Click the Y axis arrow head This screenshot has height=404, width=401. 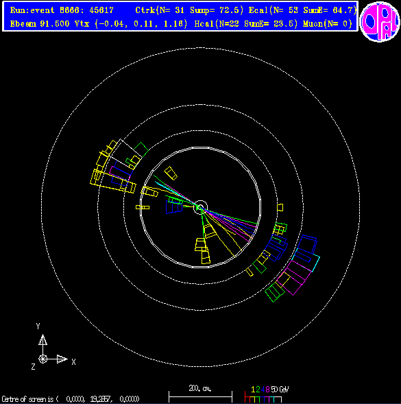[x=42, y=340]
